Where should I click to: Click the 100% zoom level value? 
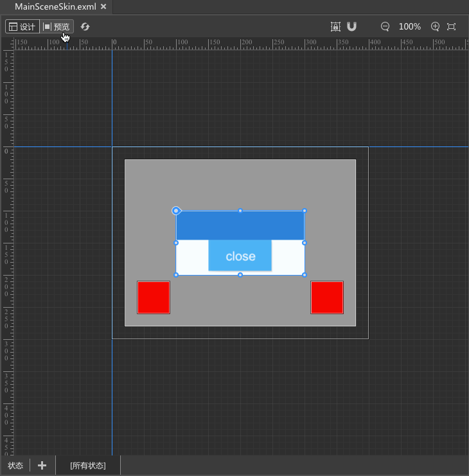(410, 27)
